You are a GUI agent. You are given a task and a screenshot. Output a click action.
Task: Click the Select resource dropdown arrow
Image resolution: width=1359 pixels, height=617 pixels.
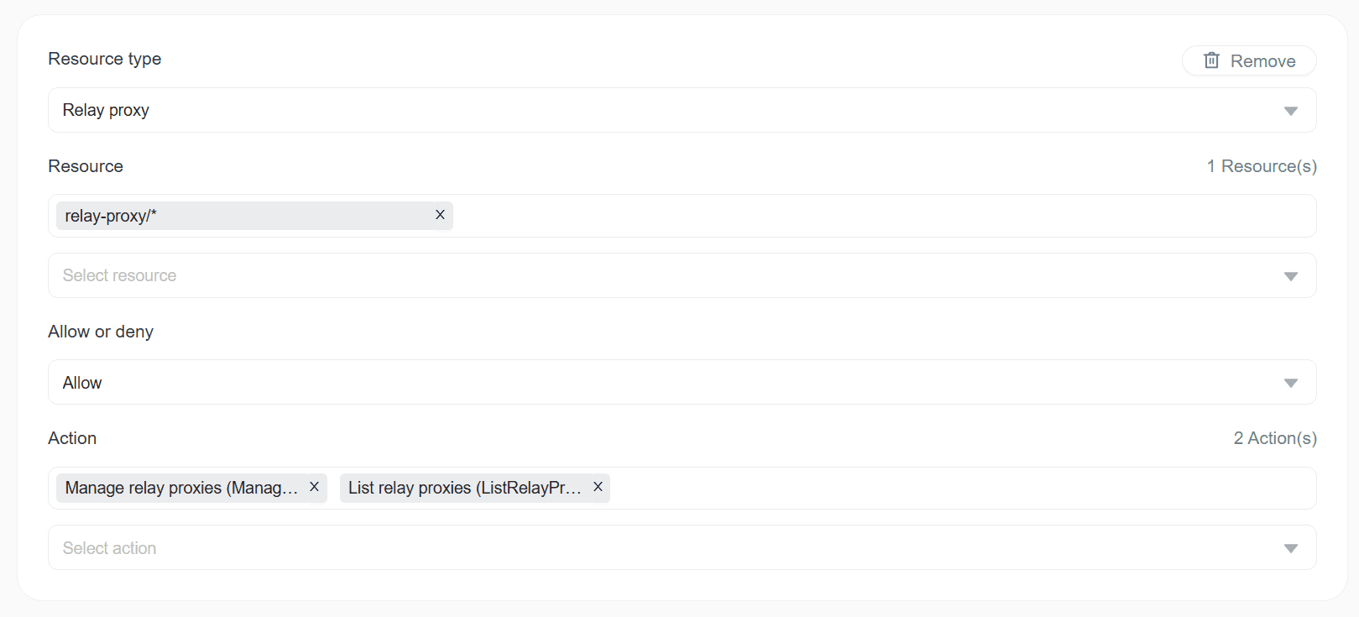(x=1290, y=276)
